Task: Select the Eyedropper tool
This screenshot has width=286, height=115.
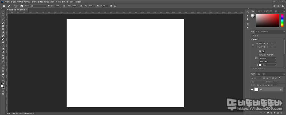Action: click(x=3, y=33)
